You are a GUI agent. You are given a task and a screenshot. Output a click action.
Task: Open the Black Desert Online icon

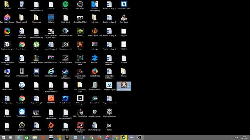pyautogui.click(x=80, y=112)
